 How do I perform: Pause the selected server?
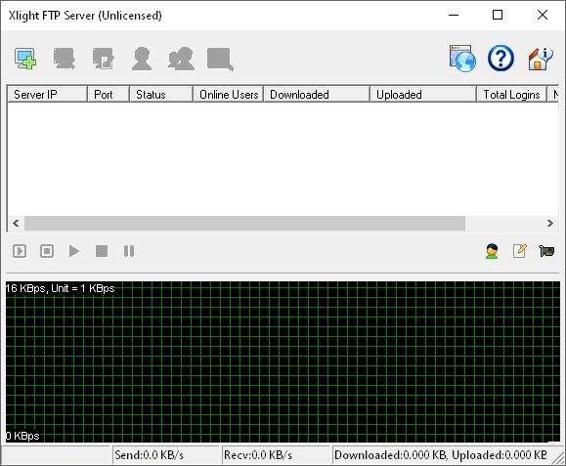129,251
